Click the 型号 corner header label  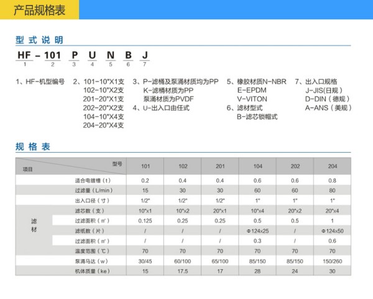[117, 164]
